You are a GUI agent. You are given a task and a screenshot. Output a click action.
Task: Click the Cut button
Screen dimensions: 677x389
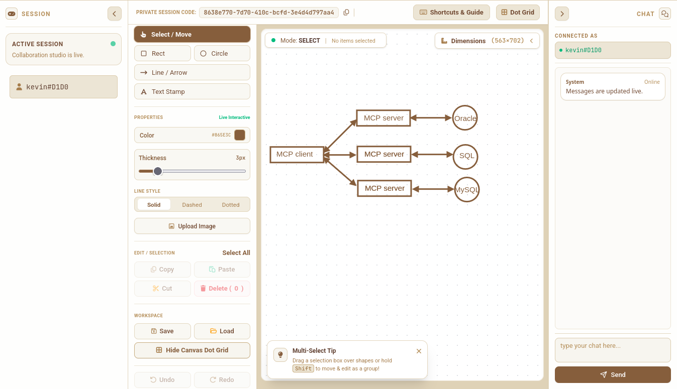[162, 289]
